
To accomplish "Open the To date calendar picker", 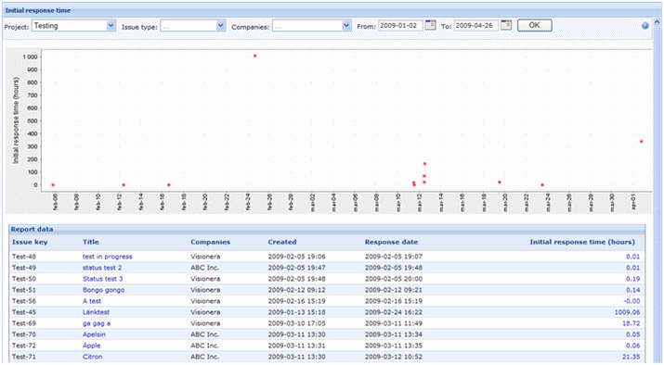I will 506,25.
